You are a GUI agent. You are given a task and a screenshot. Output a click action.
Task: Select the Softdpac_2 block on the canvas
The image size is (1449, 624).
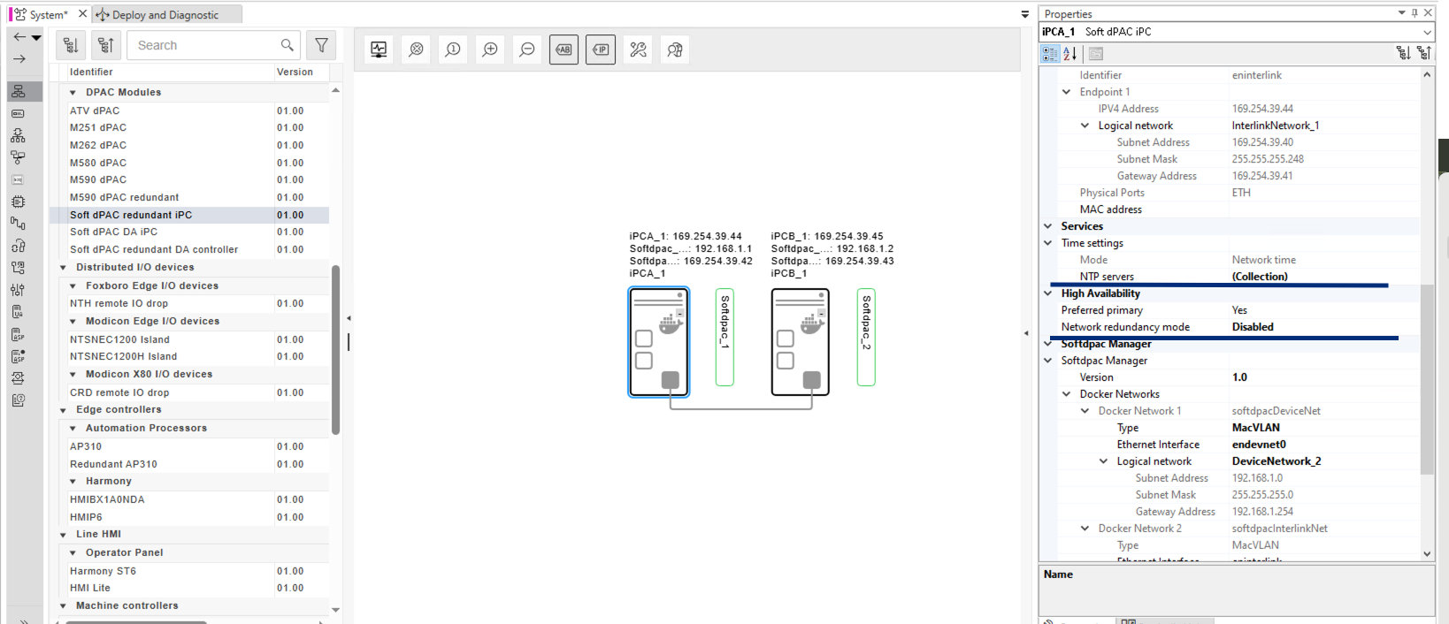(x=866, y=337)
